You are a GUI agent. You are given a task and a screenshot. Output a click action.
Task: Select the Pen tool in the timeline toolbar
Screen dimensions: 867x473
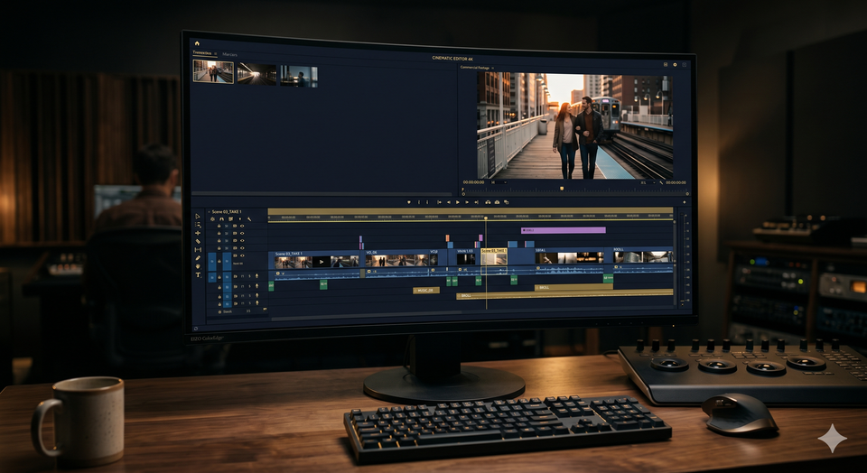click(198, 258)
